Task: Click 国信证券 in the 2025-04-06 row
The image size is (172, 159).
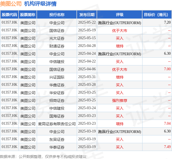Action: point(57,69)
